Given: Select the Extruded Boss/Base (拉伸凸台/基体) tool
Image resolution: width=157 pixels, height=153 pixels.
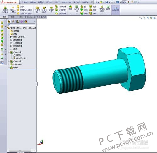Looking at the screenshot, I should 5,10.
